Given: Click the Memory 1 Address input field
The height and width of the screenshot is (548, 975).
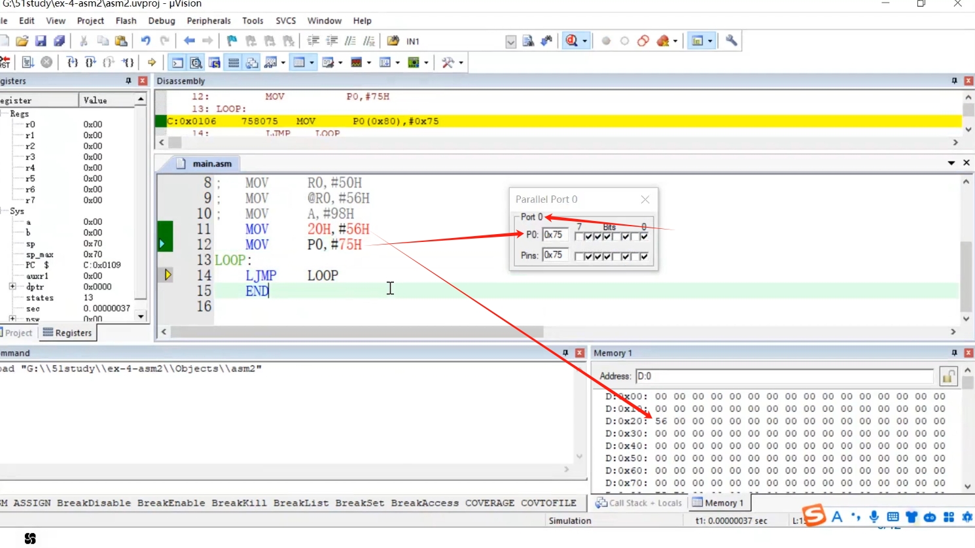Looking at the screenshot, I should pyautogui.click(x=784, y=376).
